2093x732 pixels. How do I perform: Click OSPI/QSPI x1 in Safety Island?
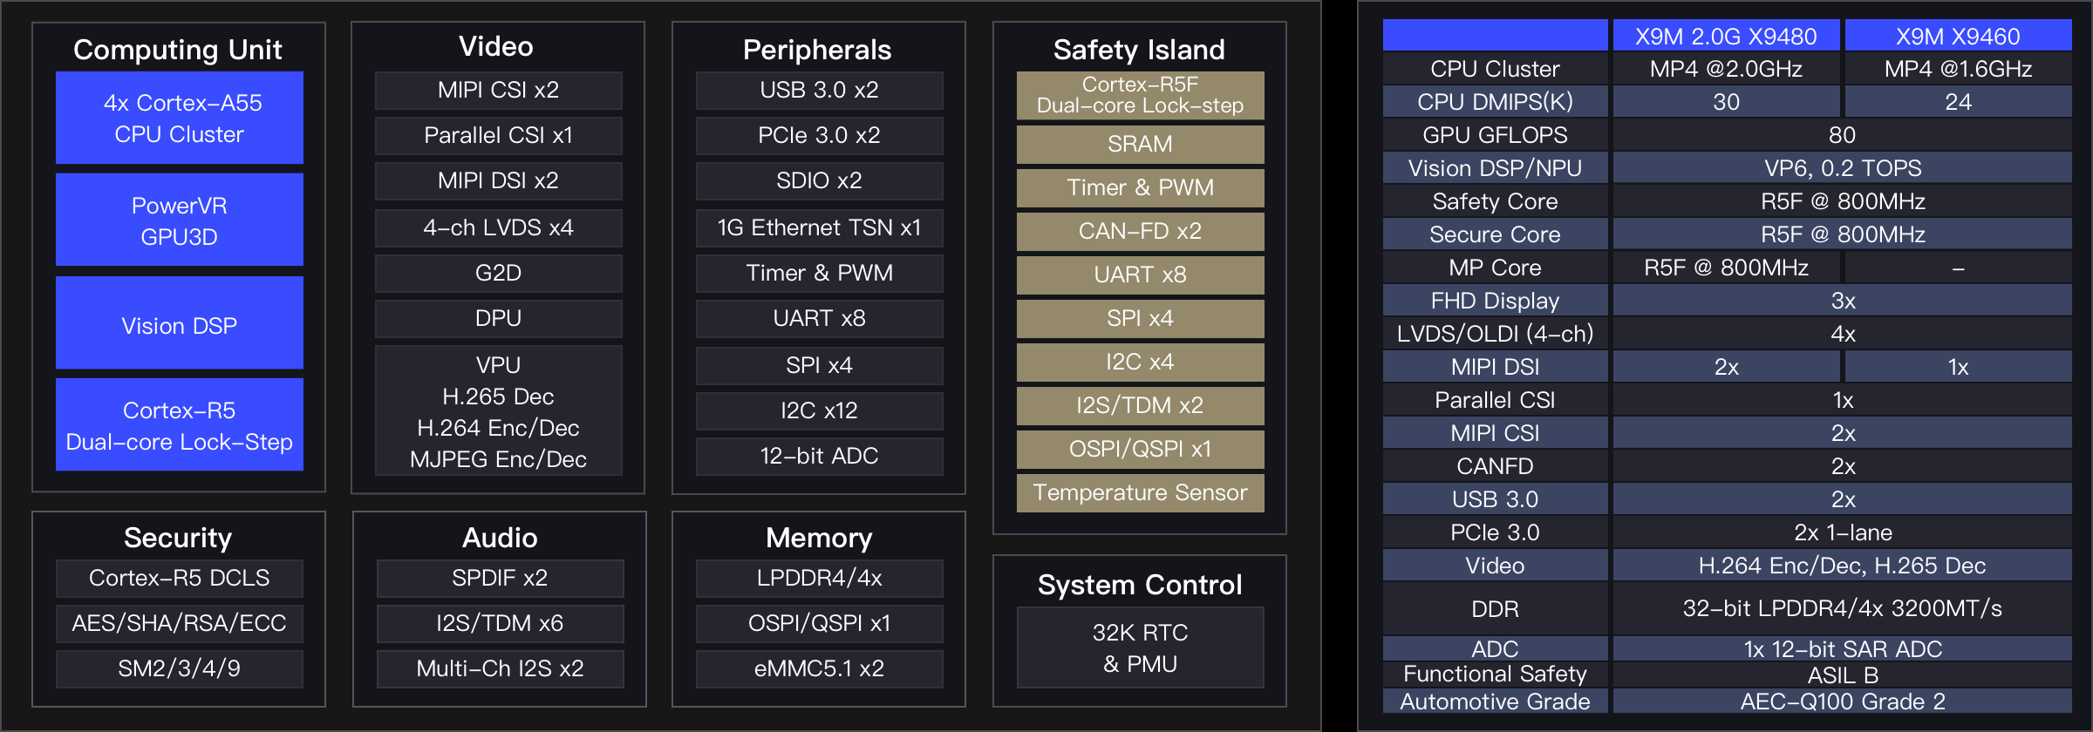(x=1141, y=450)
